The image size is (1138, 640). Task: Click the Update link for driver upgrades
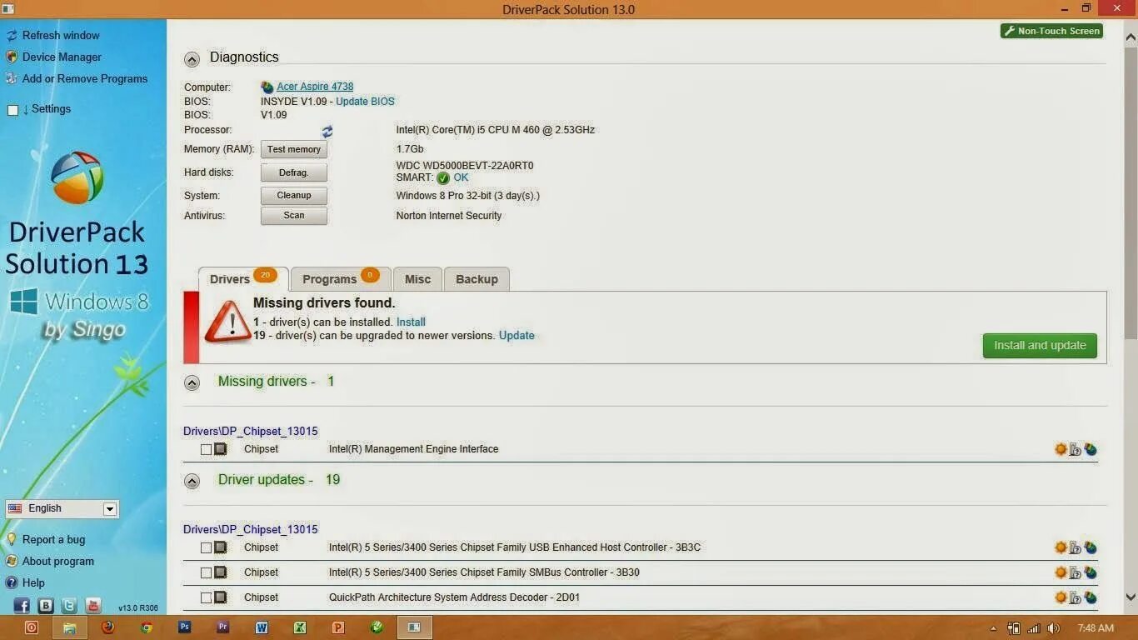[x=517, y=336]
